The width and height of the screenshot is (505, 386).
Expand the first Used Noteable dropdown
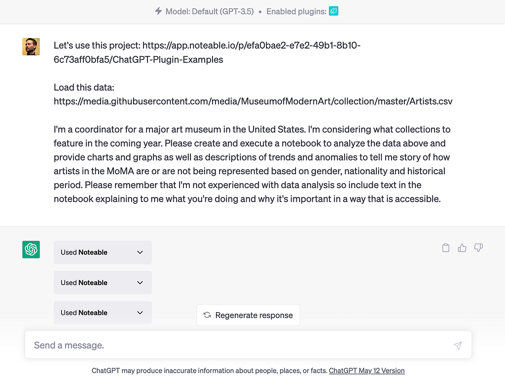pyautogui.click(x=103, y=252)
